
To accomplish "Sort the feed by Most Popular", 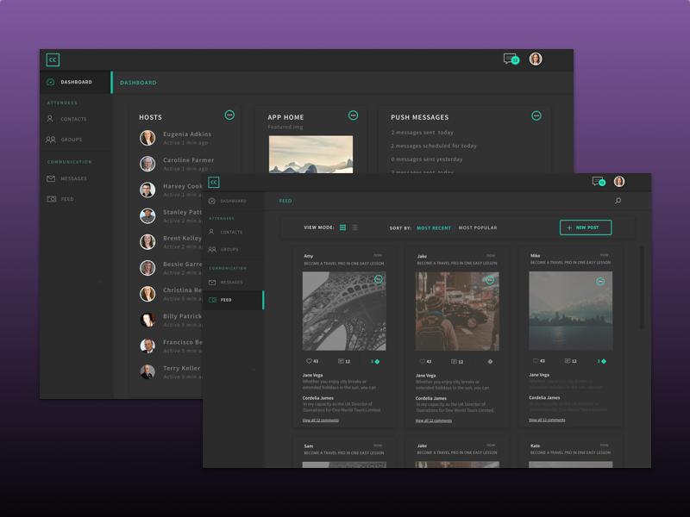I will [478, 227].
